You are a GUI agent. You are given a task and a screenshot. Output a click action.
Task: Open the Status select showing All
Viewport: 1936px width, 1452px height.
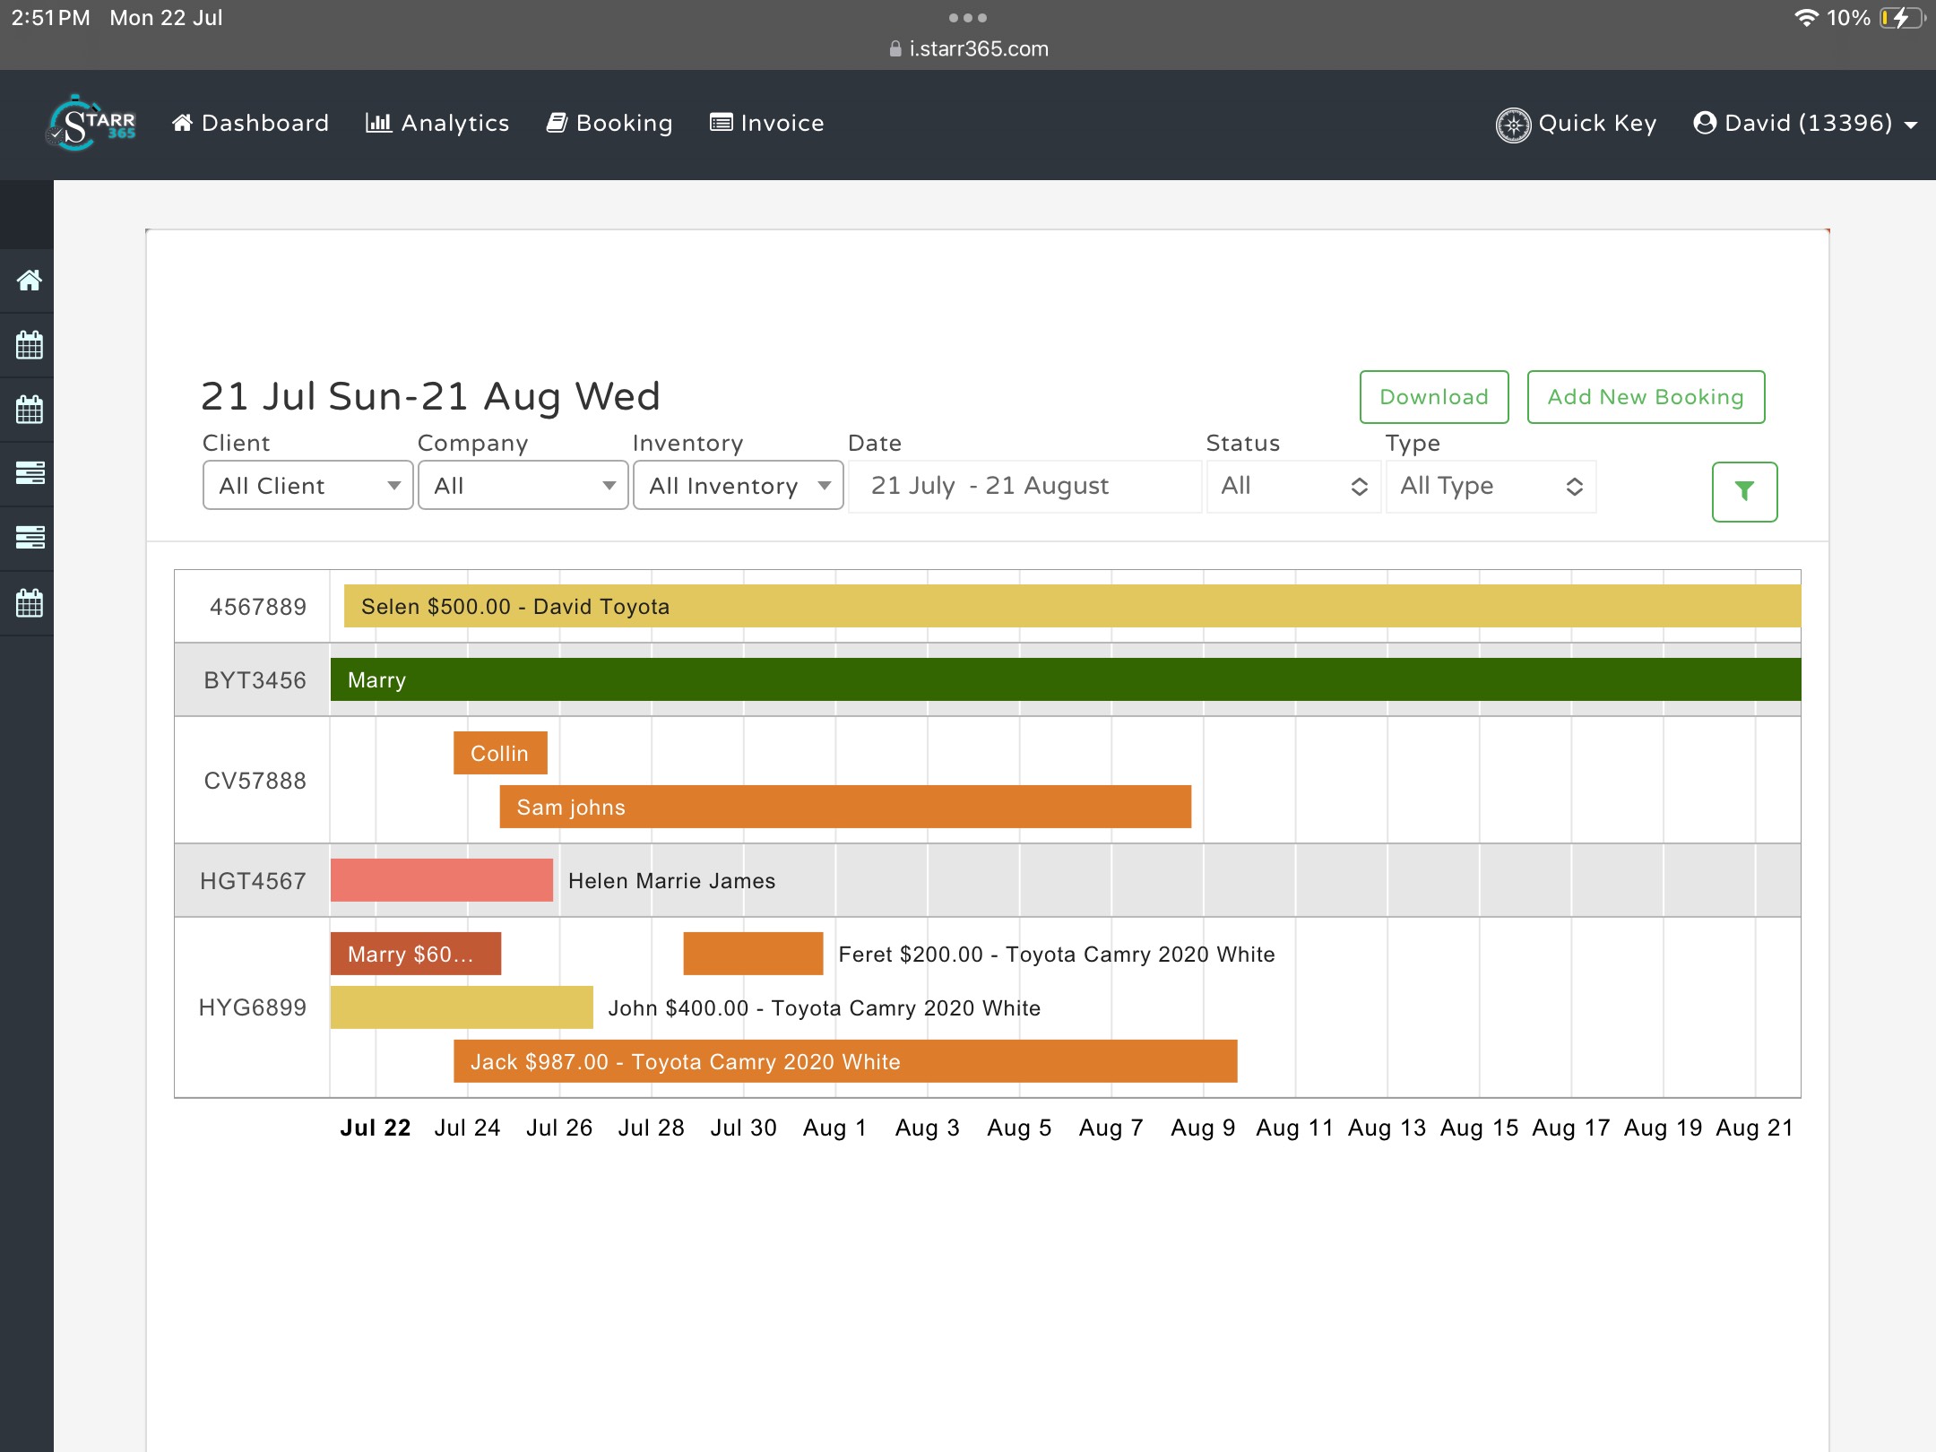(1293, 486)
